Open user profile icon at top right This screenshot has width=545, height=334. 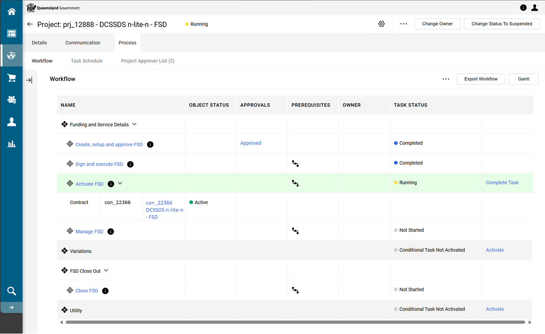coord(535,8)
